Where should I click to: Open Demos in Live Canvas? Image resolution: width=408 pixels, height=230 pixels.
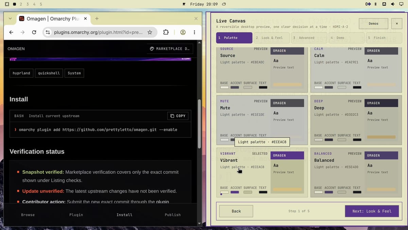[x=373, y=24]
